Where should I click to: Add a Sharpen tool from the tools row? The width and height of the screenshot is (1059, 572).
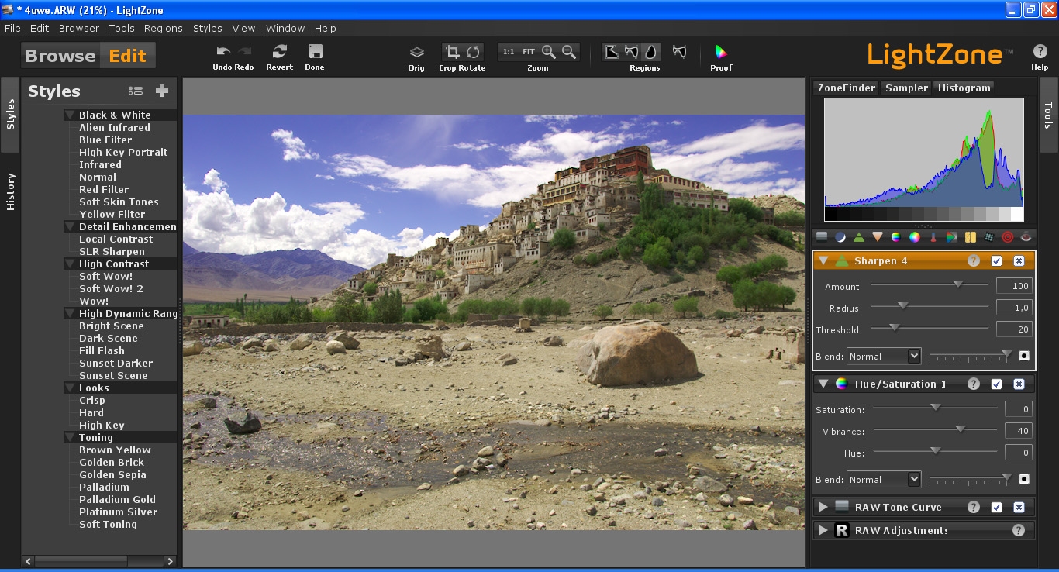[859, 236]
